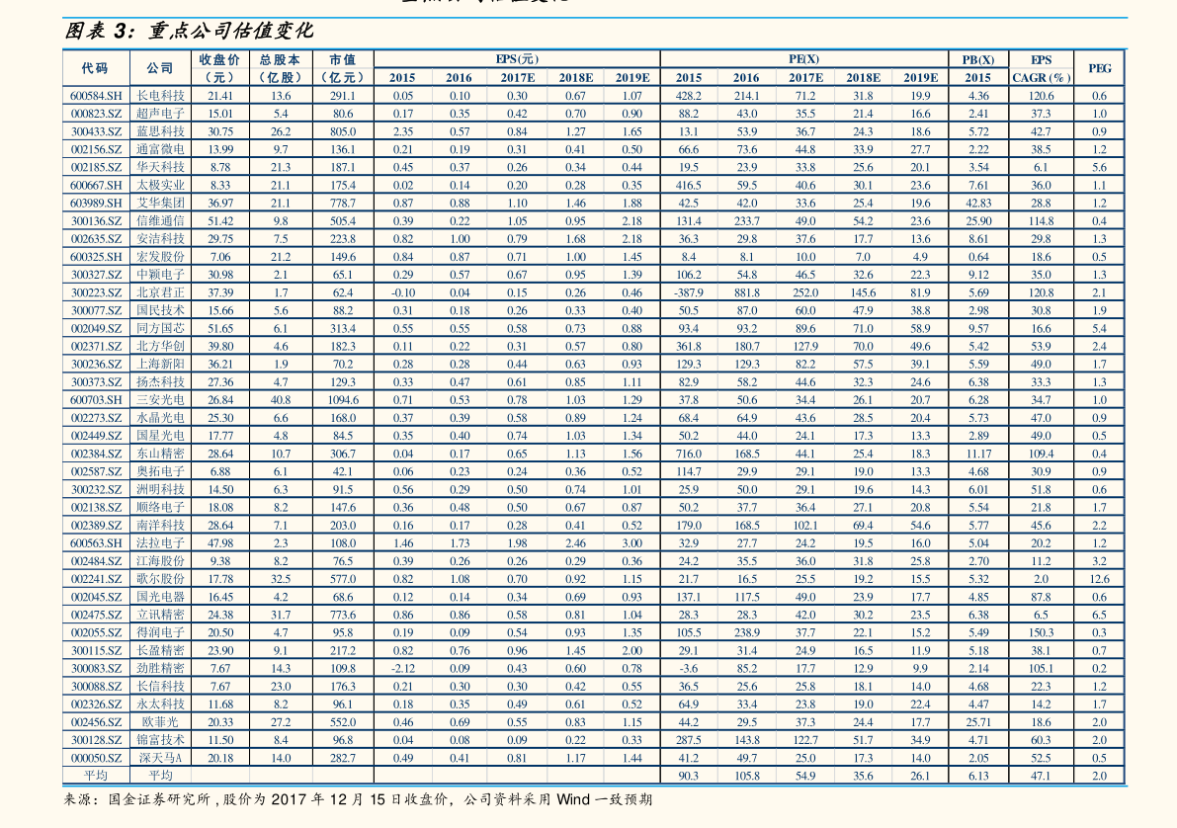The image size is (1177, 828).
Task: Select the 蓝思科技 company cell
Action: 160,131
